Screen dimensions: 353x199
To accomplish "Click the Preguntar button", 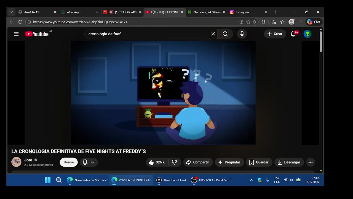I will [229, 162].
